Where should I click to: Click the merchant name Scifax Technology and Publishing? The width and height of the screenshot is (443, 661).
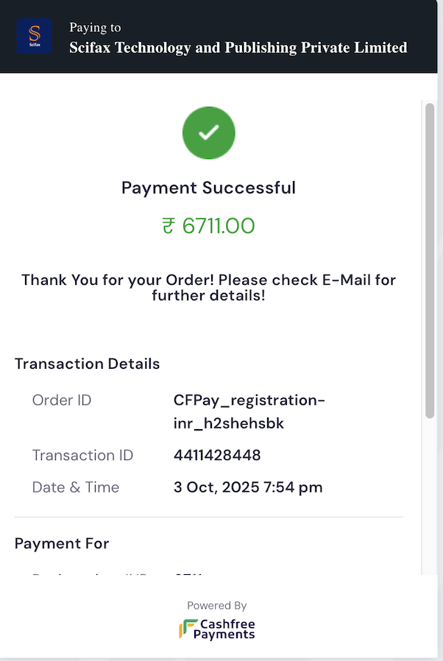238,47
